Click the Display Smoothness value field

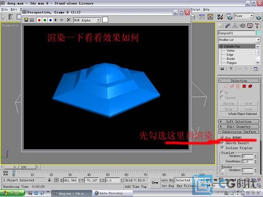click(x=248, y=162)
